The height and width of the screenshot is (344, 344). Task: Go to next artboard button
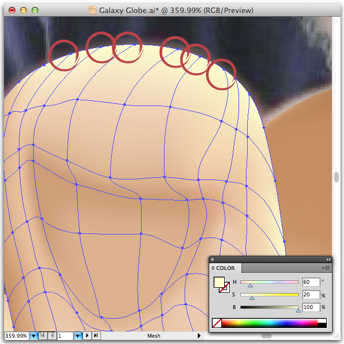click(x=87, y=335)
